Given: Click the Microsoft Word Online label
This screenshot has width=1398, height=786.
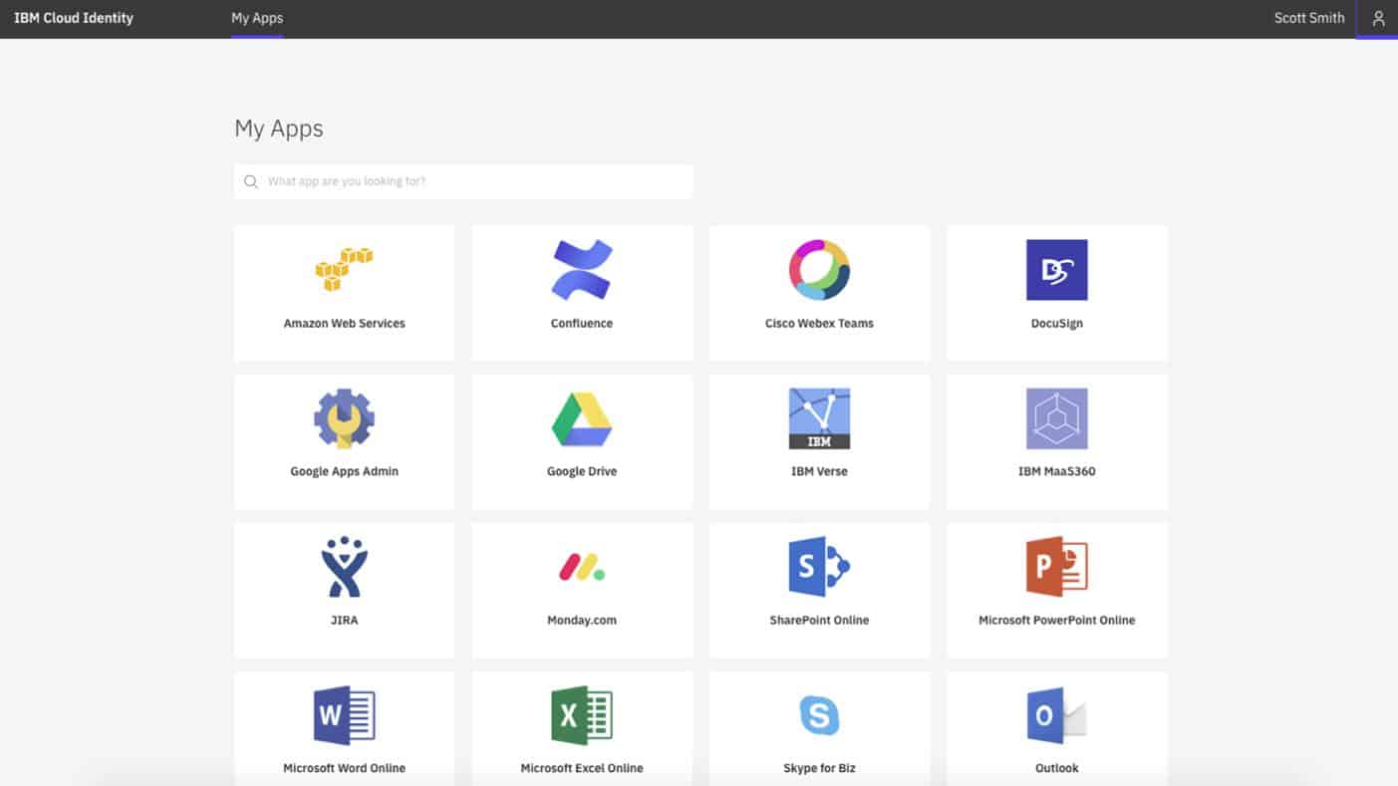Looking at the screenshot, I should (x=344, y=769).
